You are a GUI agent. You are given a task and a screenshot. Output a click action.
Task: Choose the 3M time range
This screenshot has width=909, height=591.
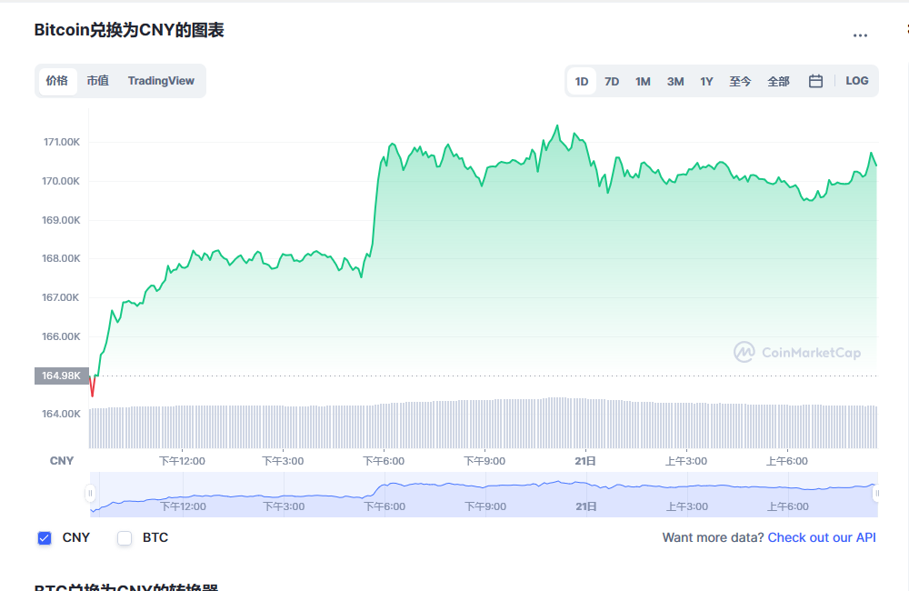675,81
